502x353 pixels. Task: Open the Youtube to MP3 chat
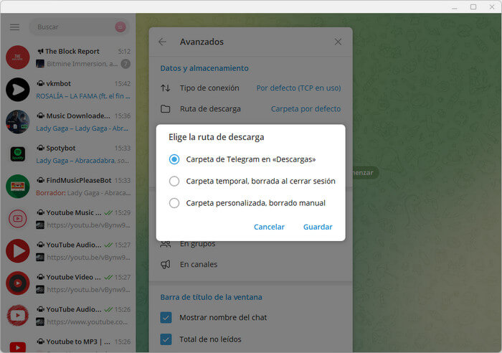[68, 344]
